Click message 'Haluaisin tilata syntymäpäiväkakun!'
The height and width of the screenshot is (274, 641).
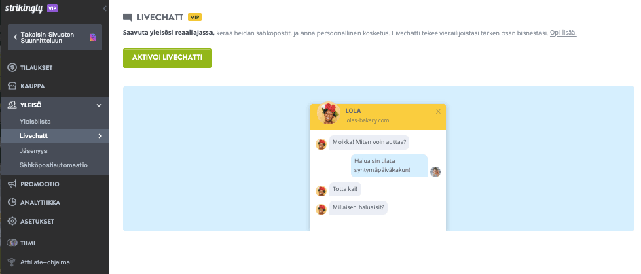[389, 165]
